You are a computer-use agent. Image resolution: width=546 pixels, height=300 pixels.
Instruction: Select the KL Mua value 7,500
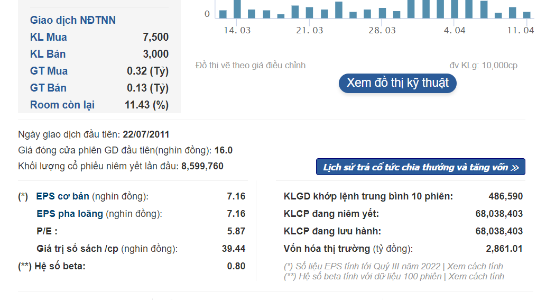coord(155,37)
